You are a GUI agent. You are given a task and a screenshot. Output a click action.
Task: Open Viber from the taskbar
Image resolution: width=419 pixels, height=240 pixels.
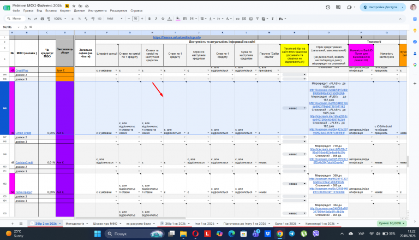(x=315, y=233)
